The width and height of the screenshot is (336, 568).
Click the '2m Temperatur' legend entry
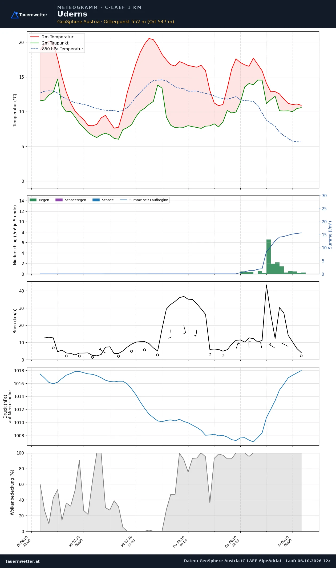58,37
